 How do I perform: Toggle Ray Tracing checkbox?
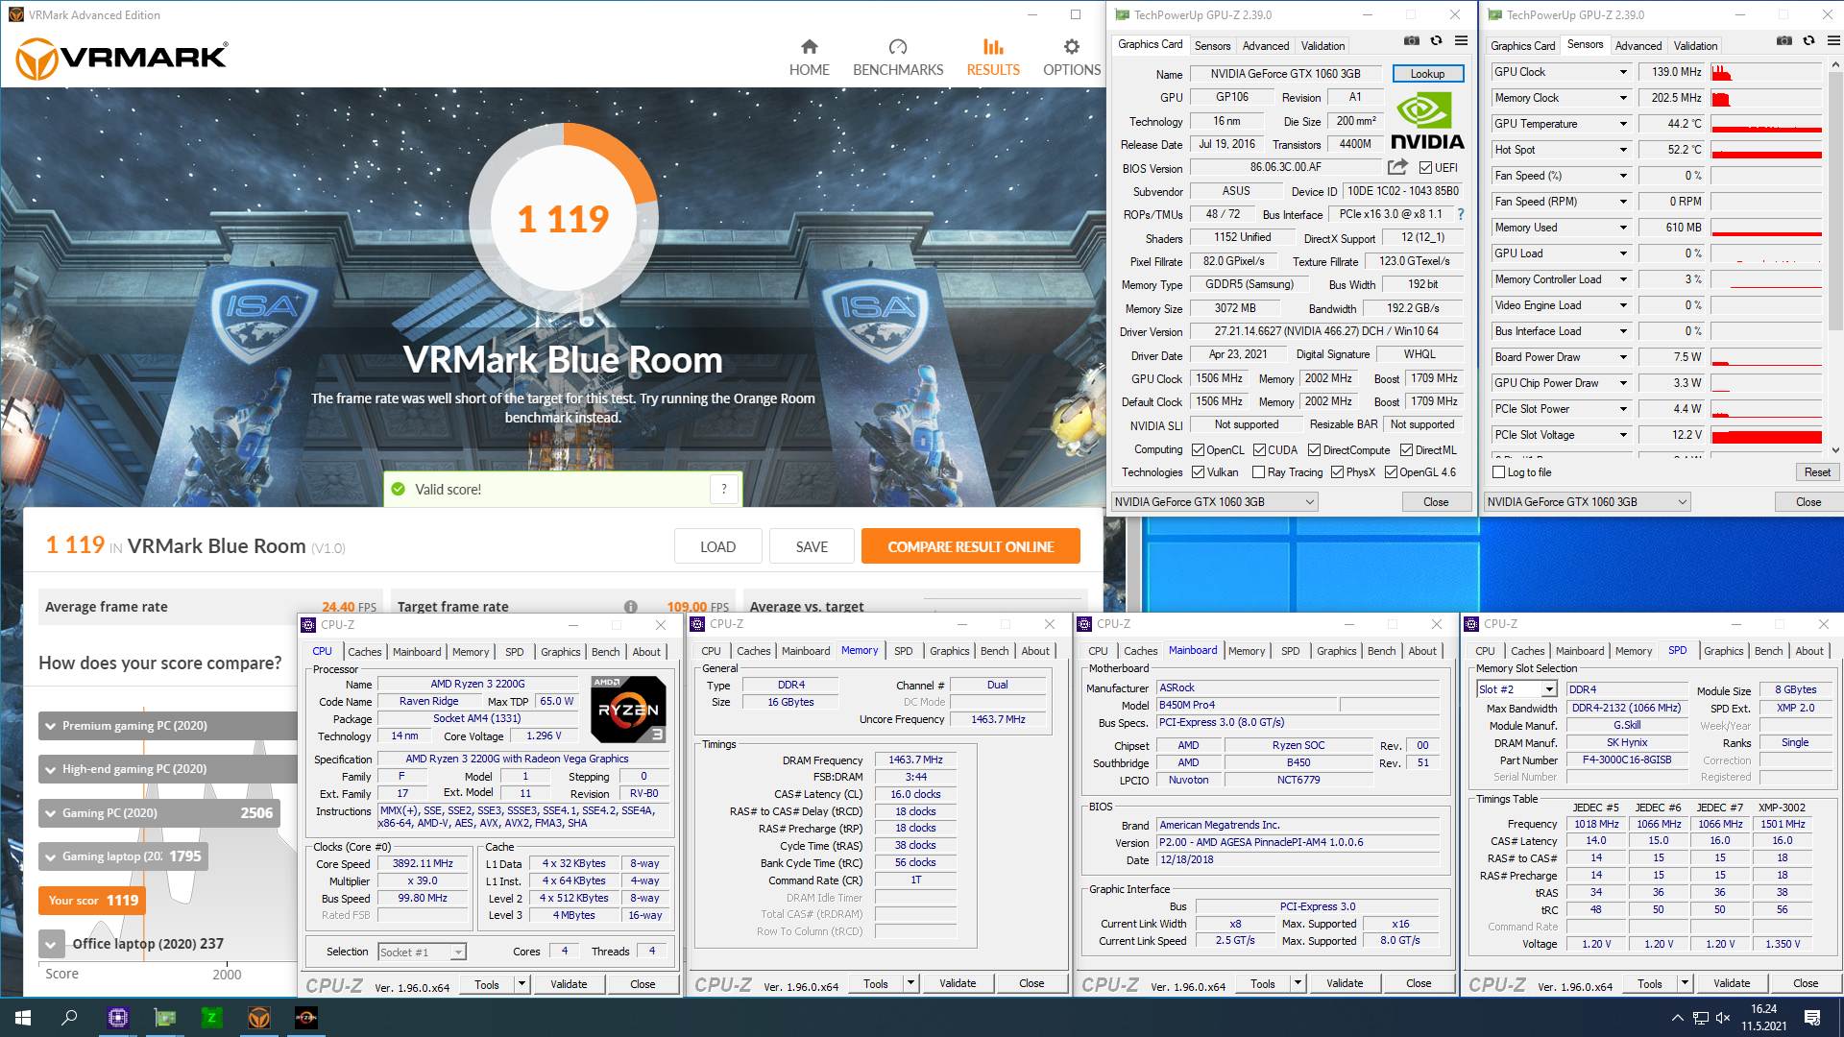coord(1258,472)
